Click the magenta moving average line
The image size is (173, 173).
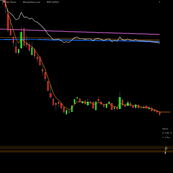tap(80, 31)
